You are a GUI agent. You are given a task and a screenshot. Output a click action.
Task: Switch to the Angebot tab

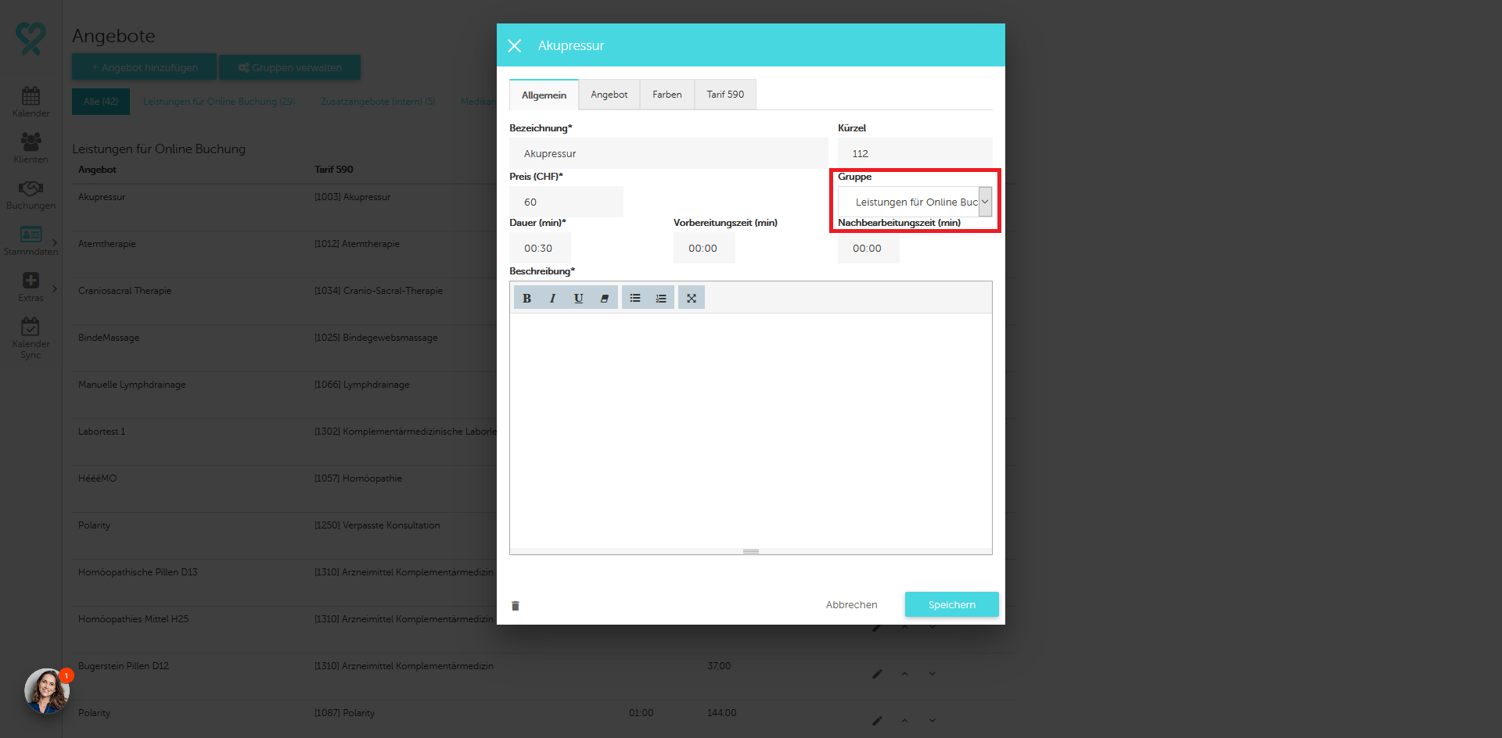(609, 95)
